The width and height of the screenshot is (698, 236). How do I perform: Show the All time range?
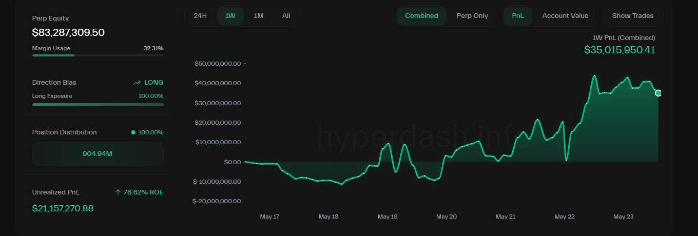point(286,16)
